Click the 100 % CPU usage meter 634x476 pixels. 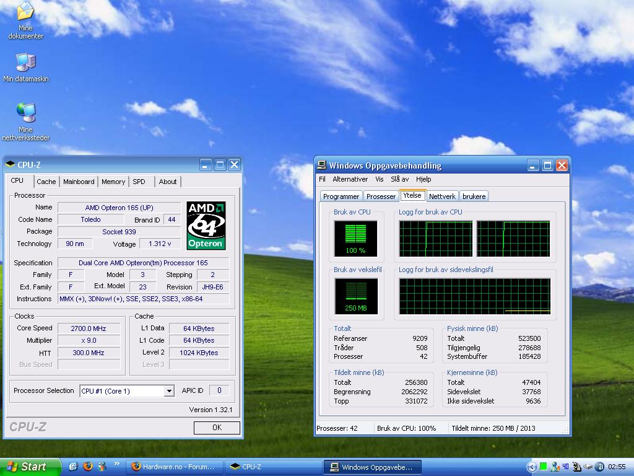pos(355,239)
